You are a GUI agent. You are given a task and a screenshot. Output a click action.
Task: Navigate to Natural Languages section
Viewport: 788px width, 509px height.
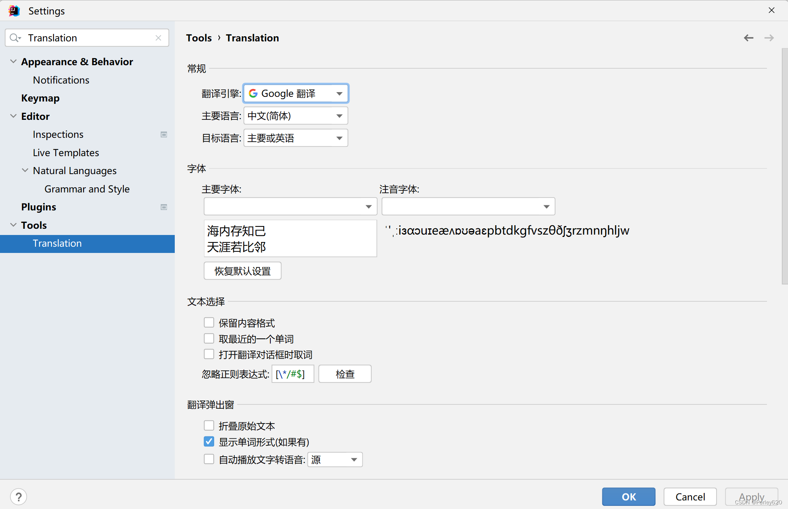tap(75, 170)
